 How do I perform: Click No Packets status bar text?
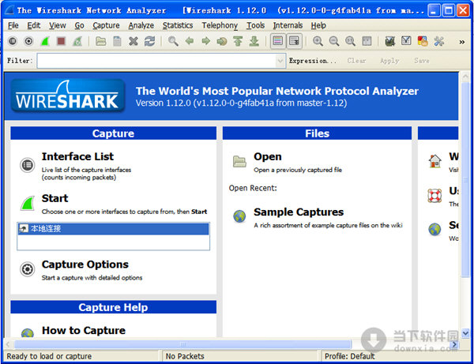coord(185,356)
